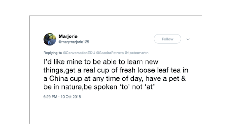Image resolution: width=233 pixels, height=139 pixels.
Task: Click the @marymarjorie125 handle
Action: 74,42
